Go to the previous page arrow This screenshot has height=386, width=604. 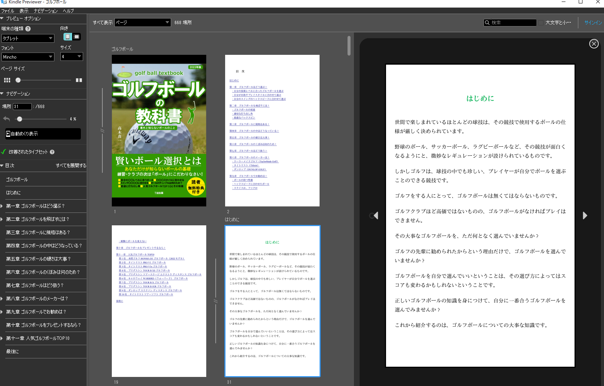coord(375,215)
